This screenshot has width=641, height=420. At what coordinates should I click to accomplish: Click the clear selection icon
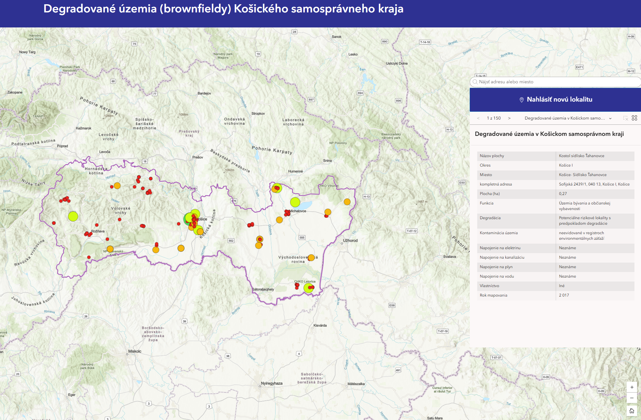click(x=626, y=118)
